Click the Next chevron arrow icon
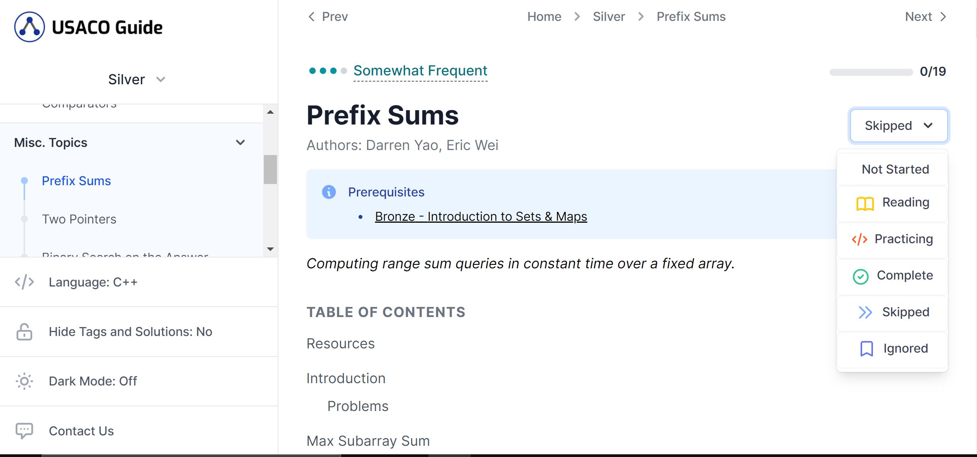Image resolution: width=977 pixels, height=457 pixels. click(x=944, y=17)
